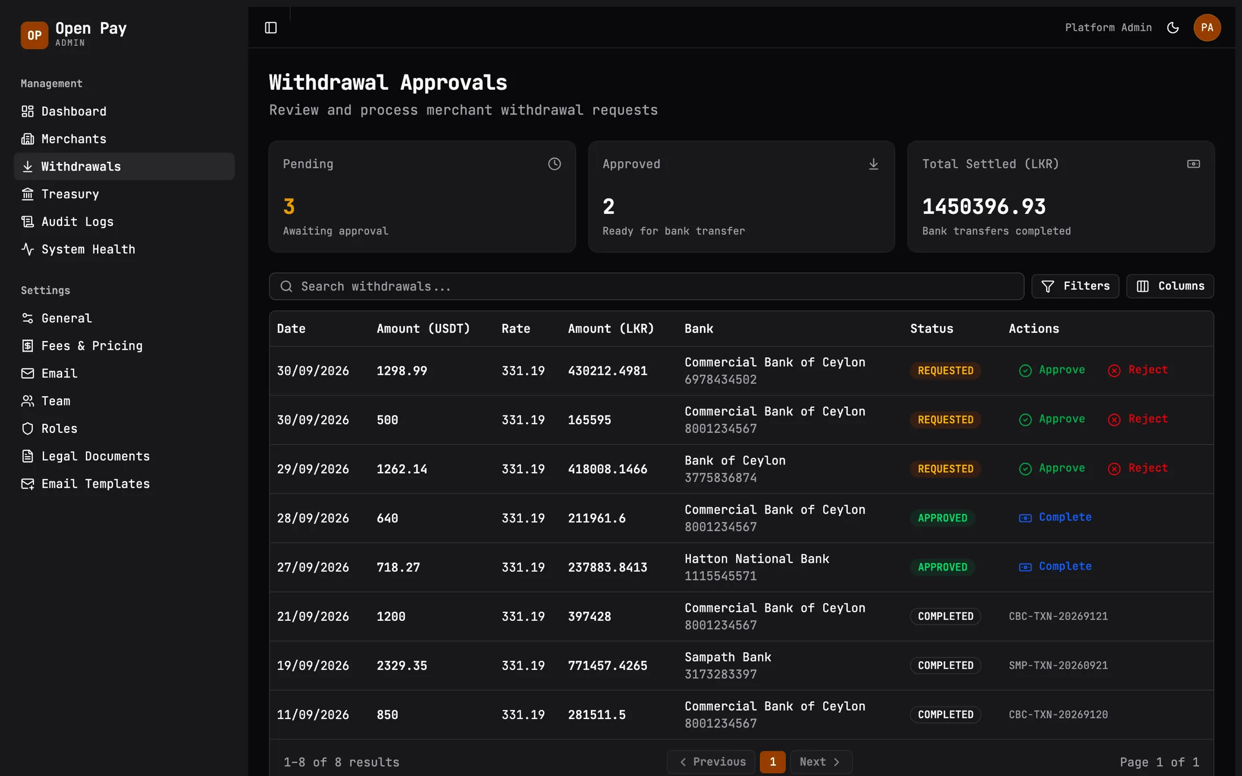Click the Open Pay OP logo
1242x776 pixels.
pos(34,35)
